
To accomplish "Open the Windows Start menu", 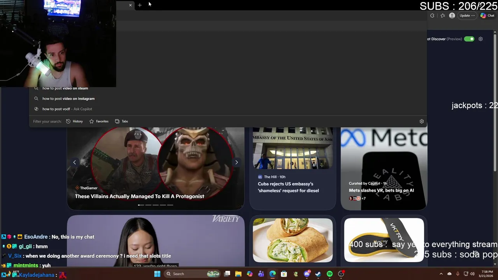I will click(157, 274).
